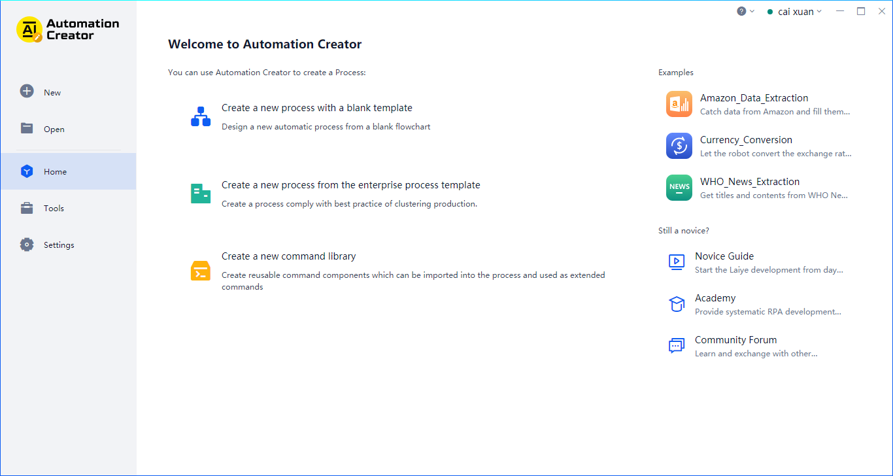
Task: Click the Community Forum chat icon
Action: pyautogui.click(x=677, y=346)
